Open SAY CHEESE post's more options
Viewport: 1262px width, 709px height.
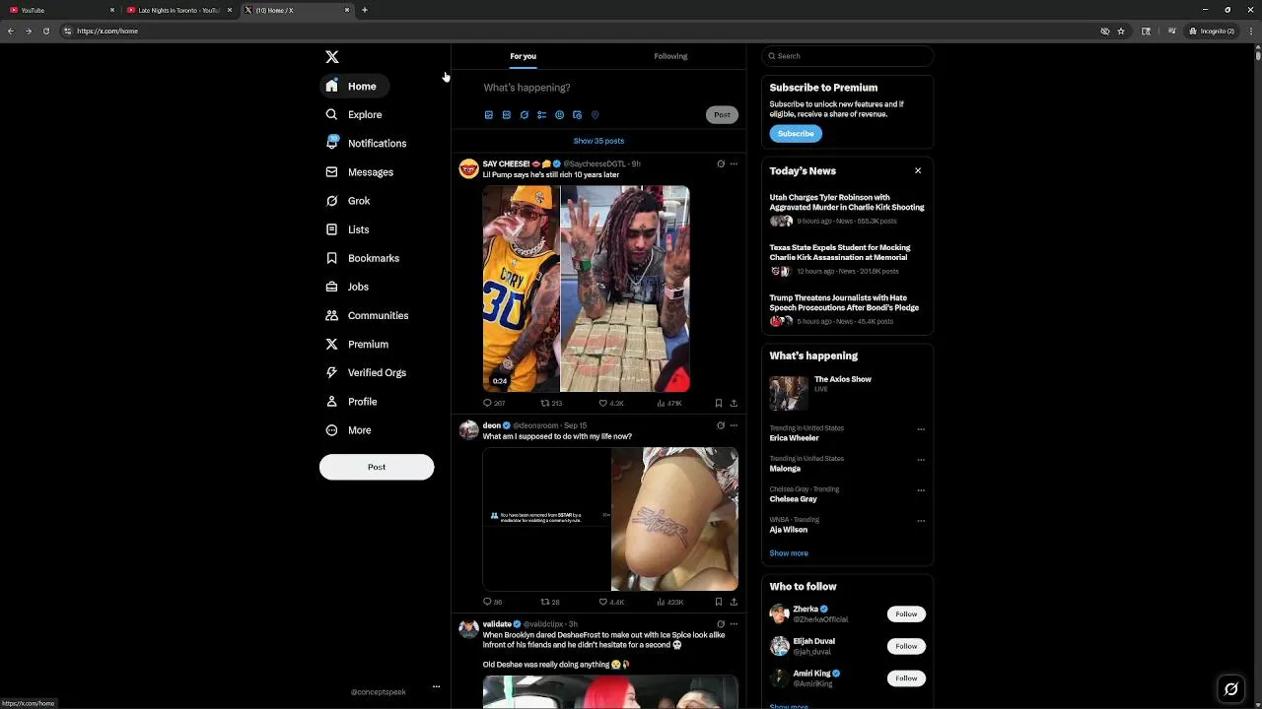point(734,163)
